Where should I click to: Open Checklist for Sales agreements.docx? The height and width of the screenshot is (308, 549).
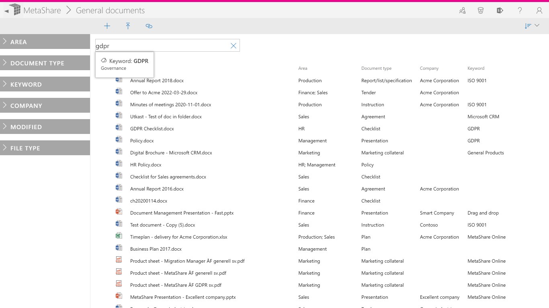168,177
